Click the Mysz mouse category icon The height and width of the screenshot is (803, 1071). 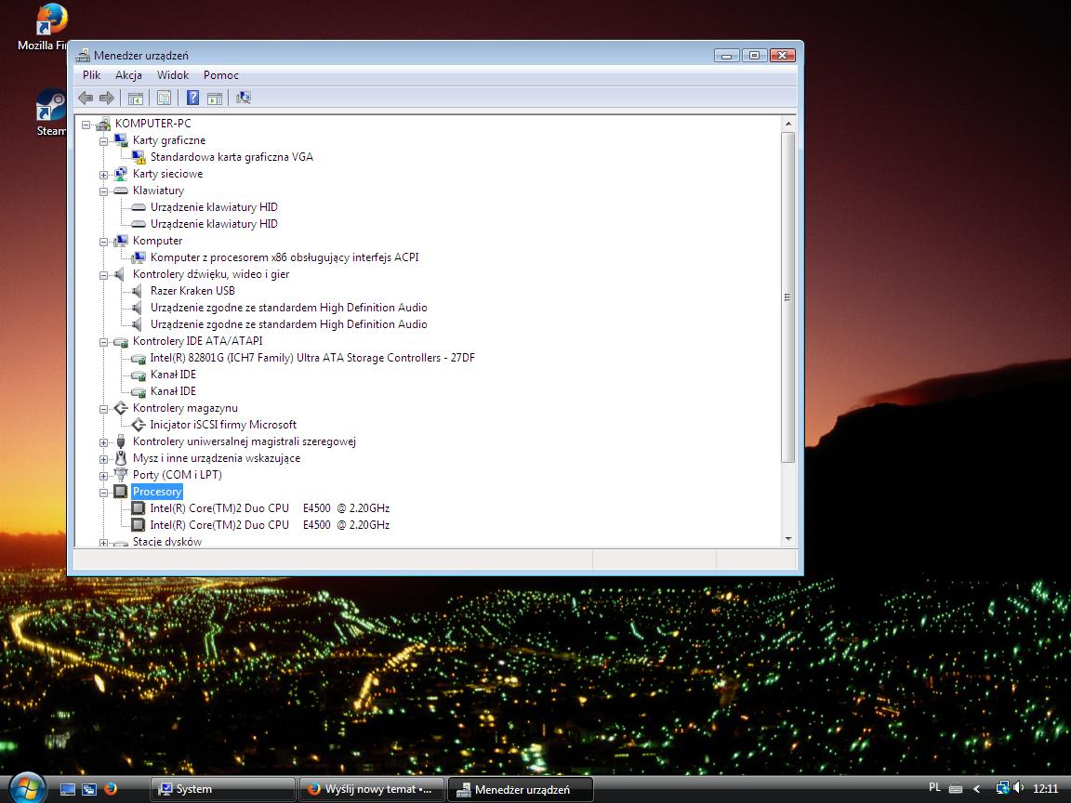(x=121, y=458)
